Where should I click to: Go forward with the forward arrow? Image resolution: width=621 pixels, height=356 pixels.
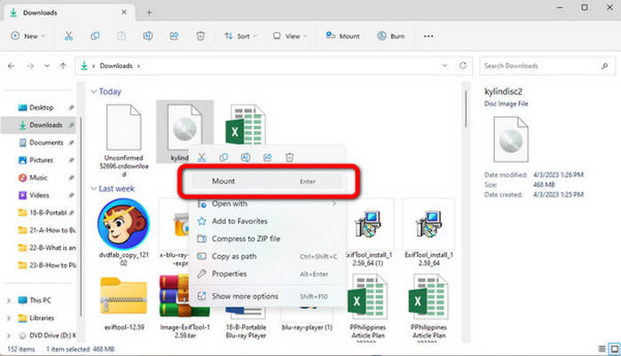click(30, 66)
